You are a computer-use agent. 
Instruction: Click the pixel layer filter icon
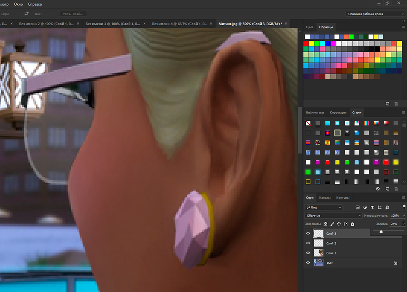pos(357,207)
